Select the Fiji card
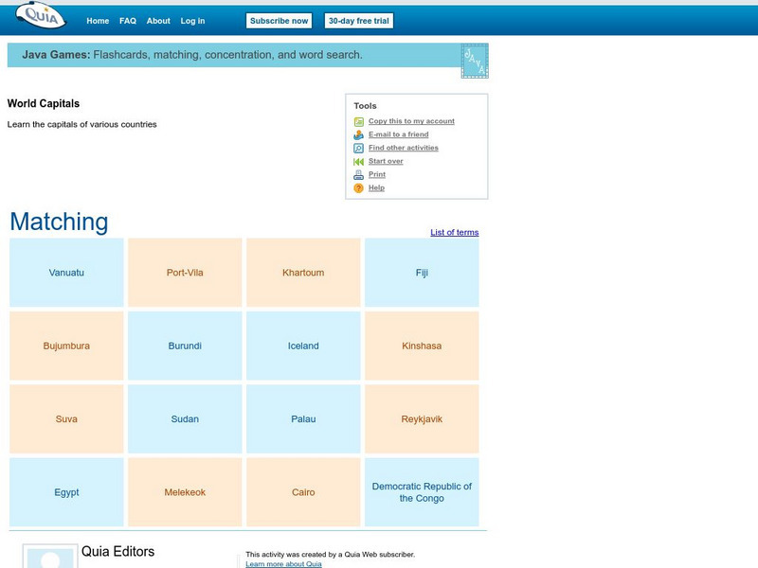The width and height of the screenshot is (758, 568). click(x=422, y=273)
